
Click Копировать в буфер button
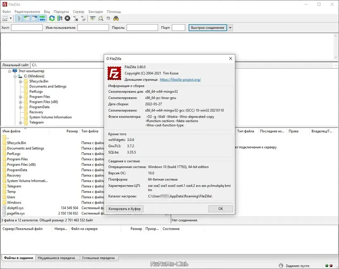tap(125, 209)
